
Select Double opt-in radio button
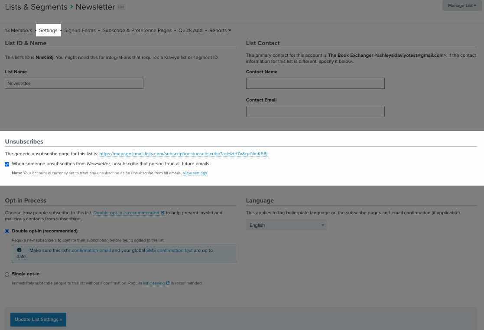(x=7, y=231)
